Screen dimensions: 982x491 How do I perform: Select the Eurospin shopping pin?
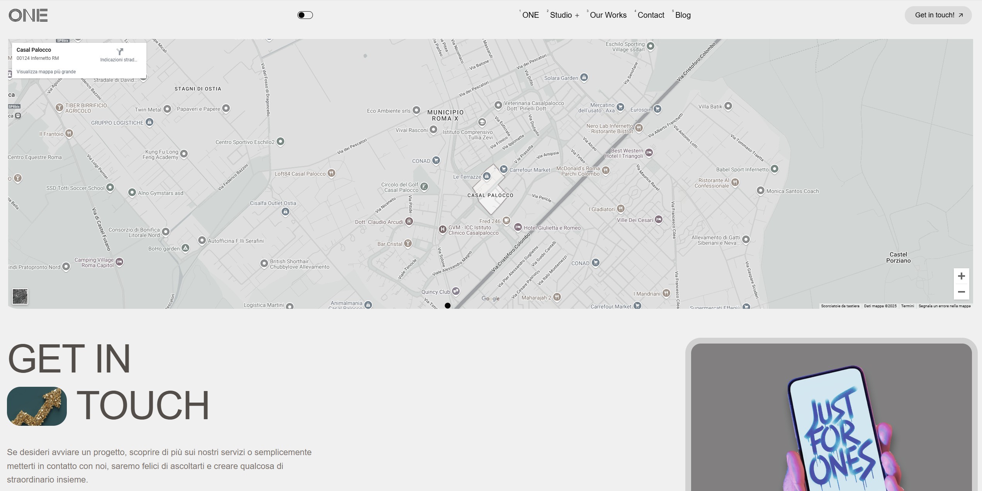pyautogui.click(x=657, y=109)
